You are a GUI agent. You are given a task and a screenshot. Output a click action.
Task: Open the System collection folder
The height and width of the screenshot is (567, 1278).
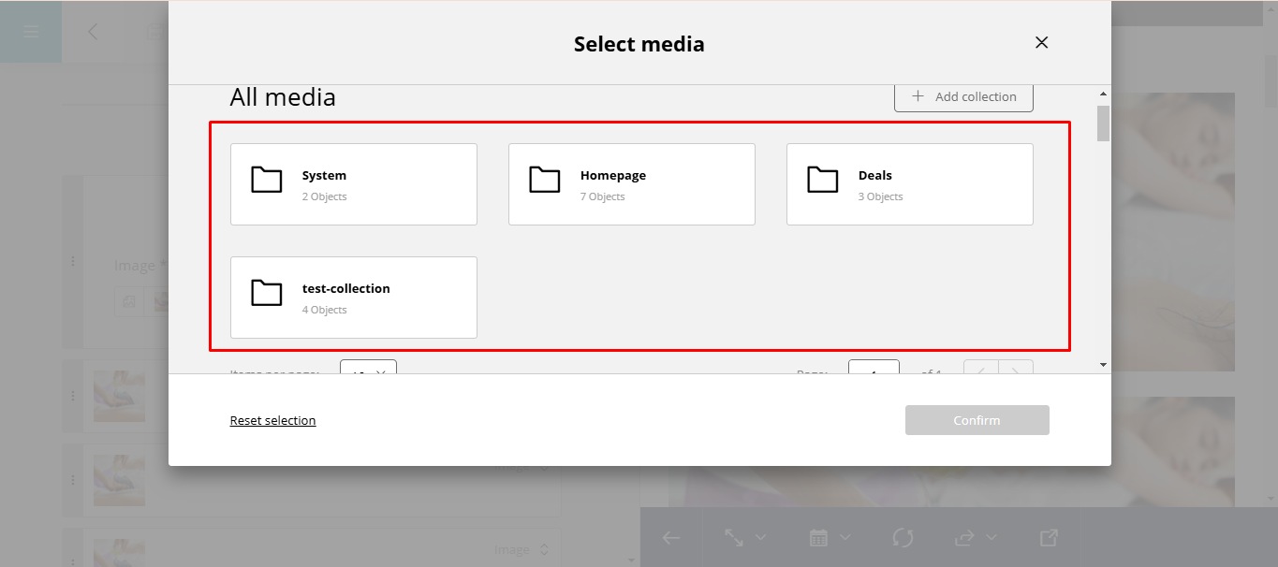click(x=353, y=184)
